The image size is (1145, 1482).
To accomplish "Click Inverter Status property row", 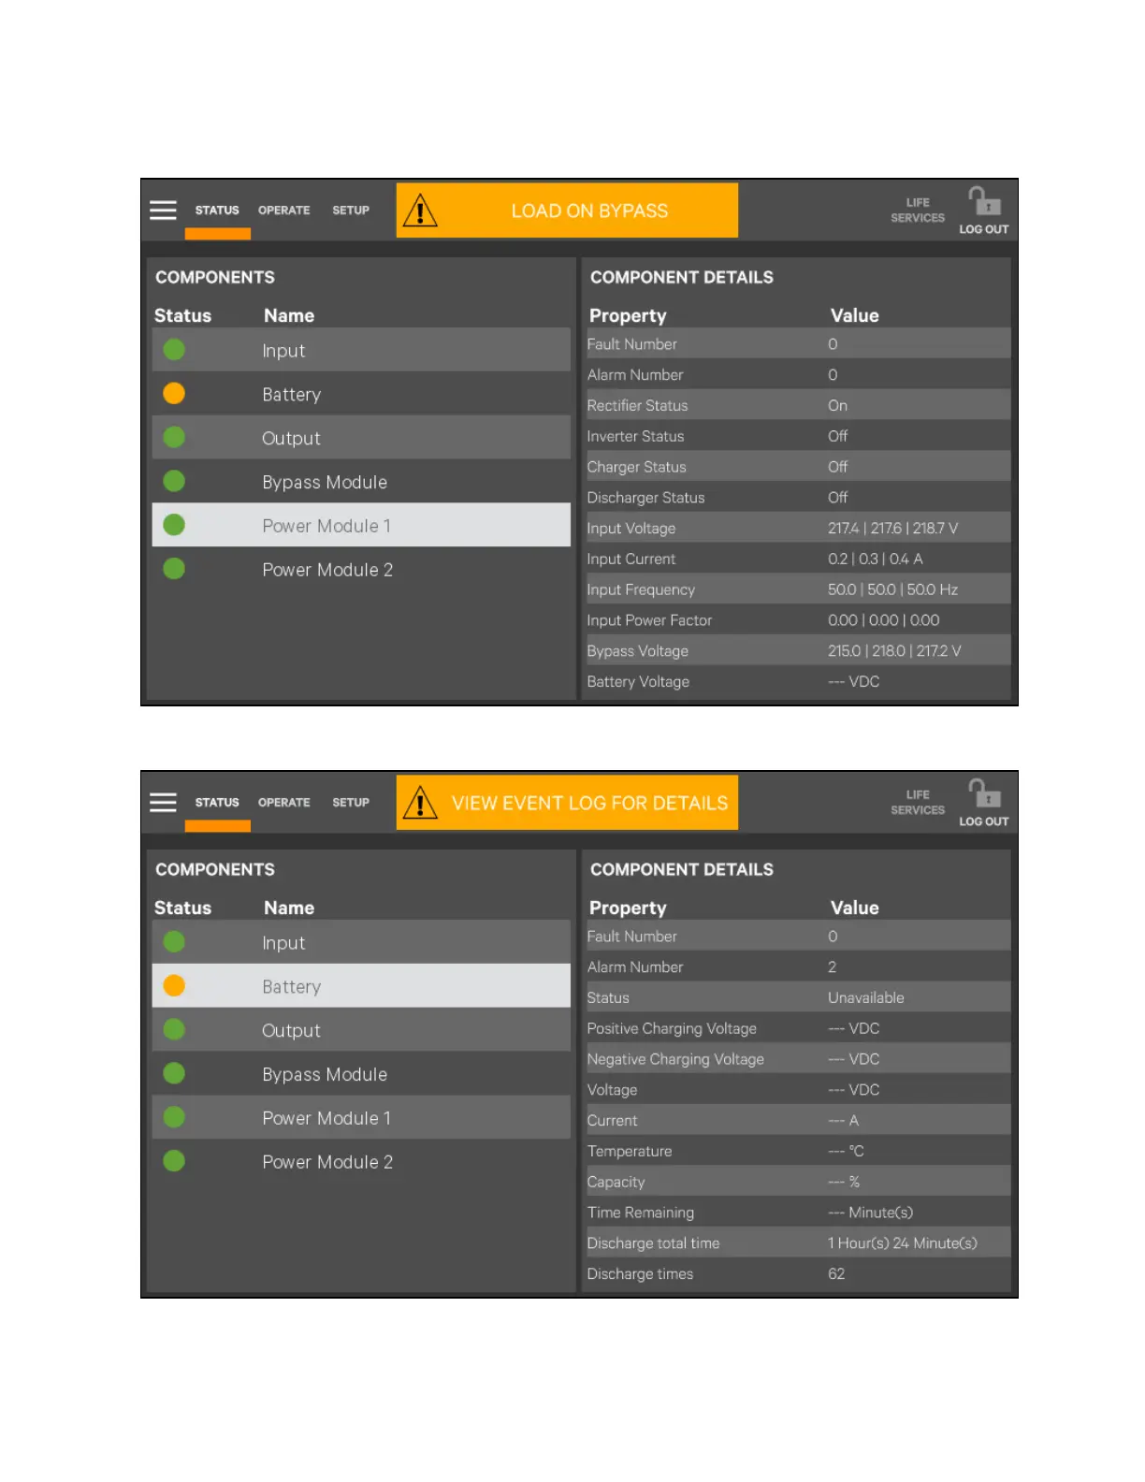I will (x=797, y=436).
